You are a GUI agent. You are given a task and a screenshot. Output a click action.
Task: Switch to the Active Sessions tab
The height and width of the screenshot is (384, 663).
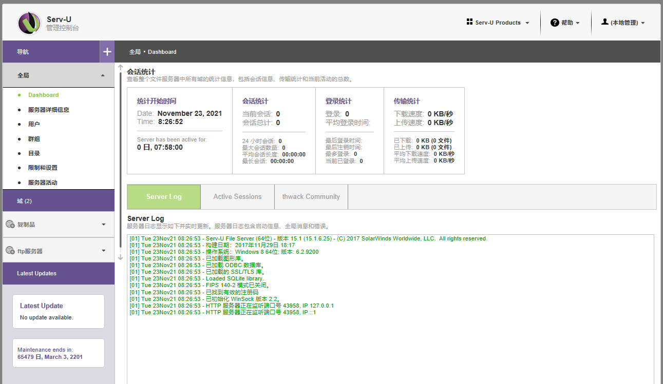(x=237, y=196)
